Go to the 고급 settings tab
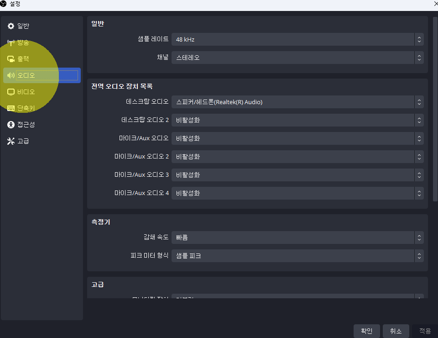 click(42, 141)
